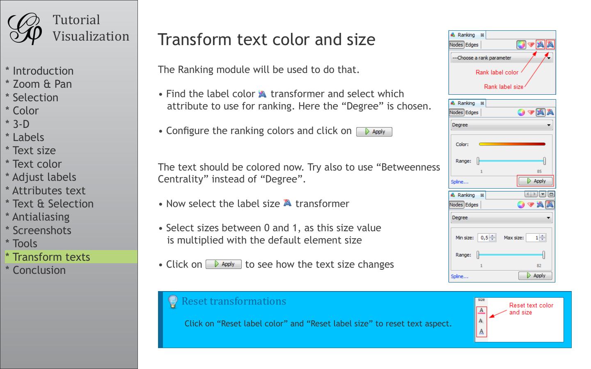Open the Spline... link in the Min size panel
The image size is (591, 369).
(460, 276)
